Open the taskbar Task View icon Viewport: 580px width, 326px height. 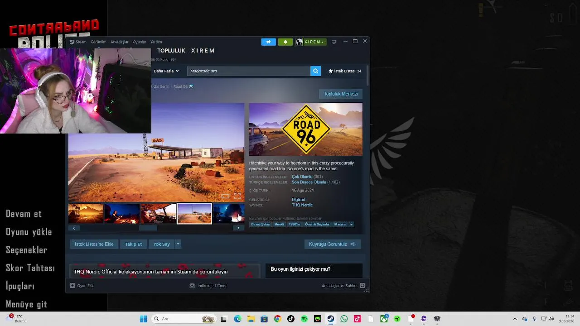point(223,319)
